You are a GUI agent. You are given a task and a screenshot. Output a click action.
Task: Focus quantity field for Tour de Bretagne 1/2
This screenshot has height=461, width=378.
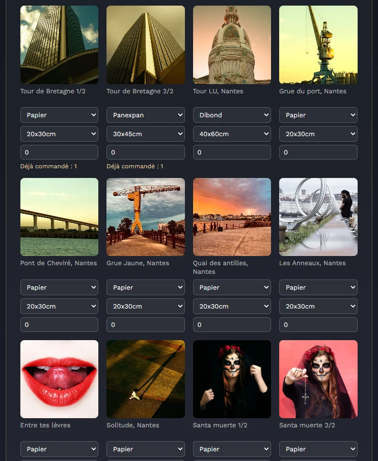pos(59,152)
